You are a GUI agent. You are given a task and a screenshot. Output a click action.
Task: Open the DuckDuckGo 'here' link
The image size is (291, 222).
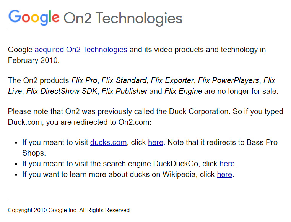pos(227,164)
